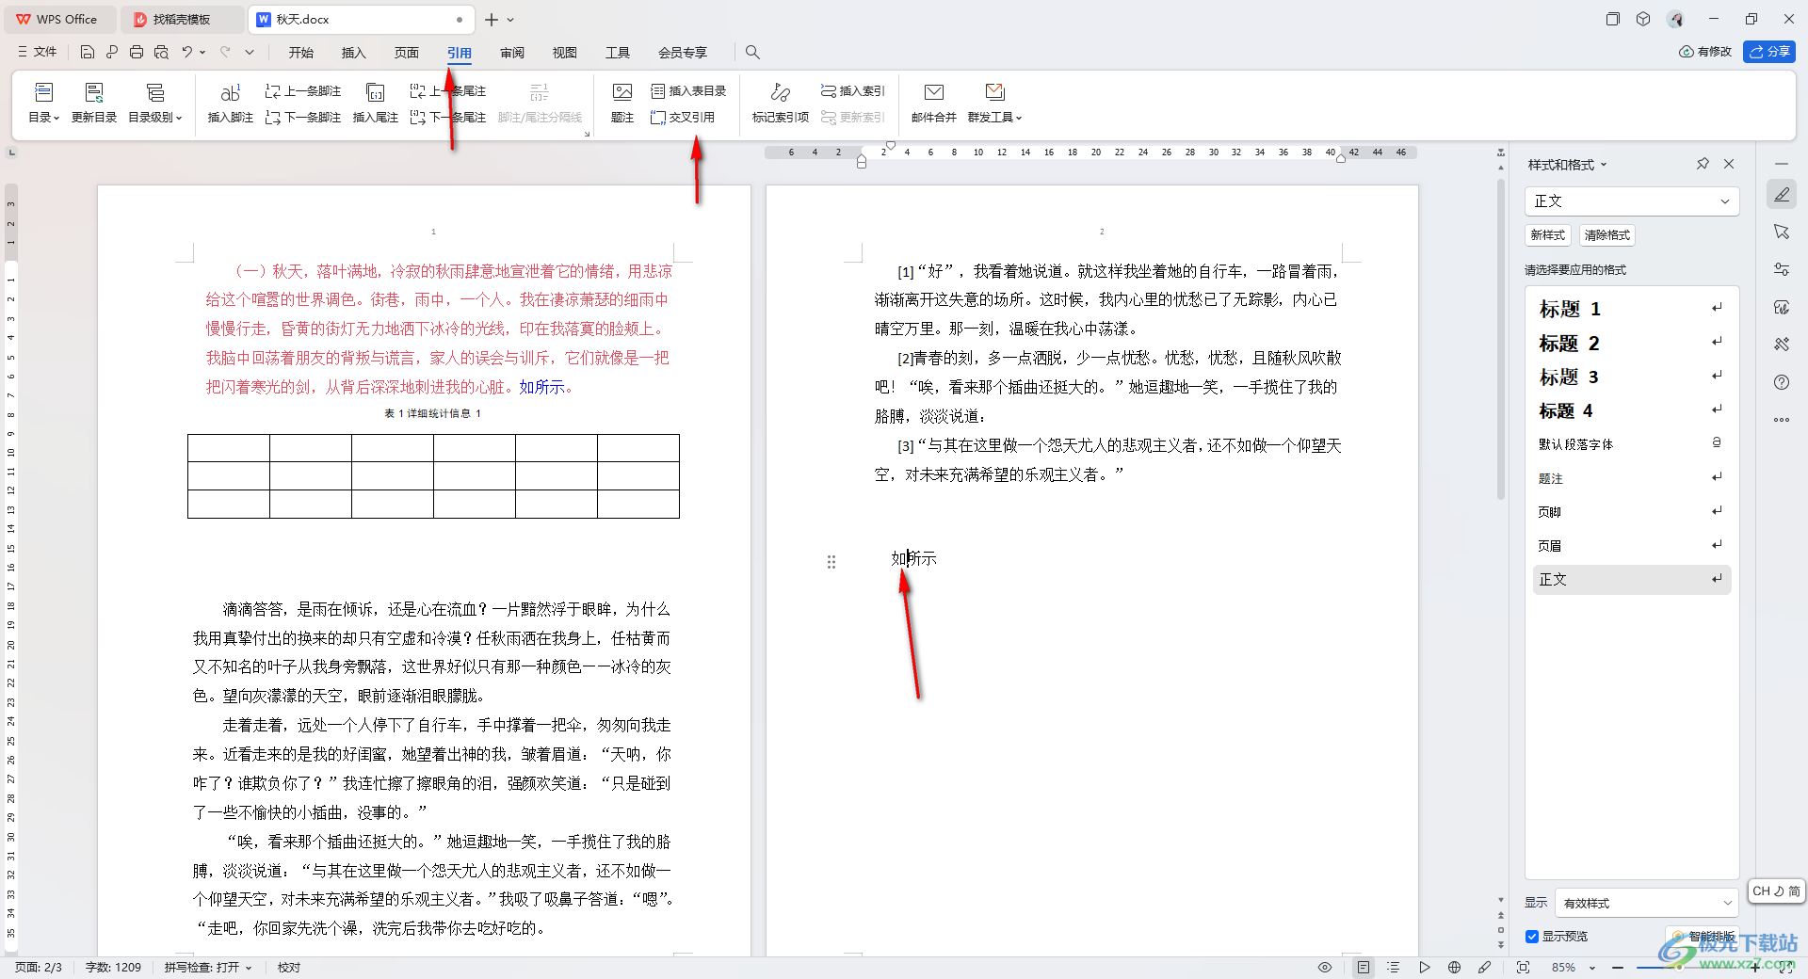
Task: Toggle 拼写检查 in status bar
Action: [208, 968]
